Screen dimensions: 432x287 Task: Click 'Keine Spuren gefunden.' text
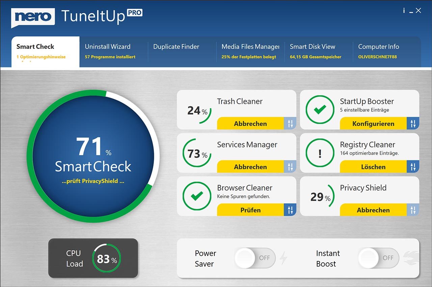click(x=244, y=196)
